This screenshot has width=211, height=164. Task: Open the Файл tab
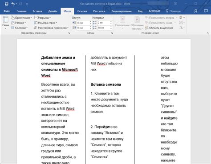(7, 11)
